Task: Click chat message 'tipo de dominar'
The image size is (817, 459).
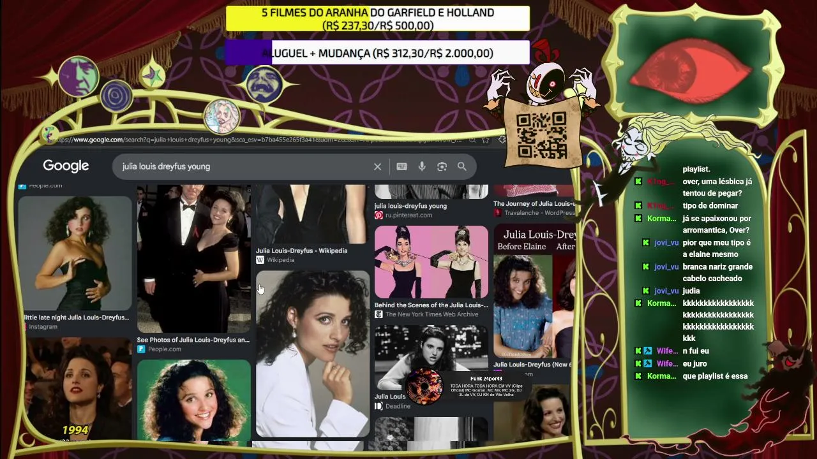Action: (x=710, y=206)
